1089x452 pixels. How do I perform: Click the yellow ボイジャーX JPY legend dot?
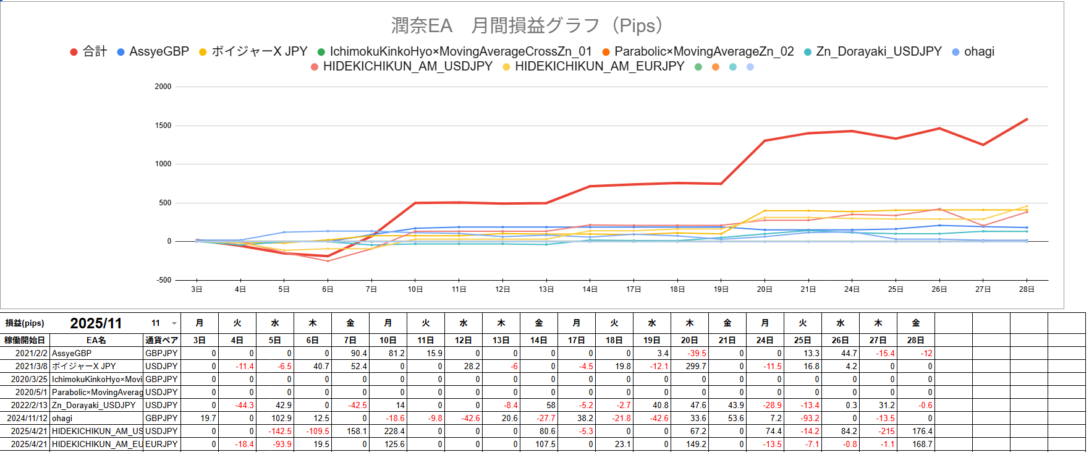click(203, 52)
